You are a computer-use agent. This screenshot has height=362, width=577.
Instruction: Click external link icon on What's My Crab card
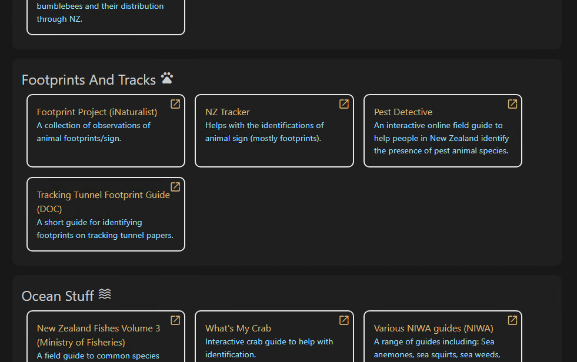tap(343, 320)
